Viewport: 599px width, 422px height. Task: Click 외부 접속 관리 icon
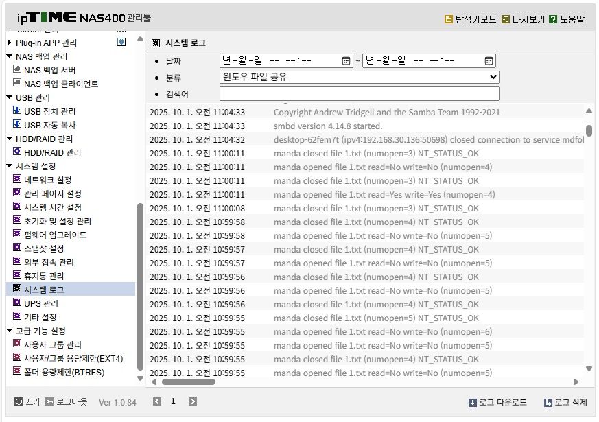click(16, 261)
